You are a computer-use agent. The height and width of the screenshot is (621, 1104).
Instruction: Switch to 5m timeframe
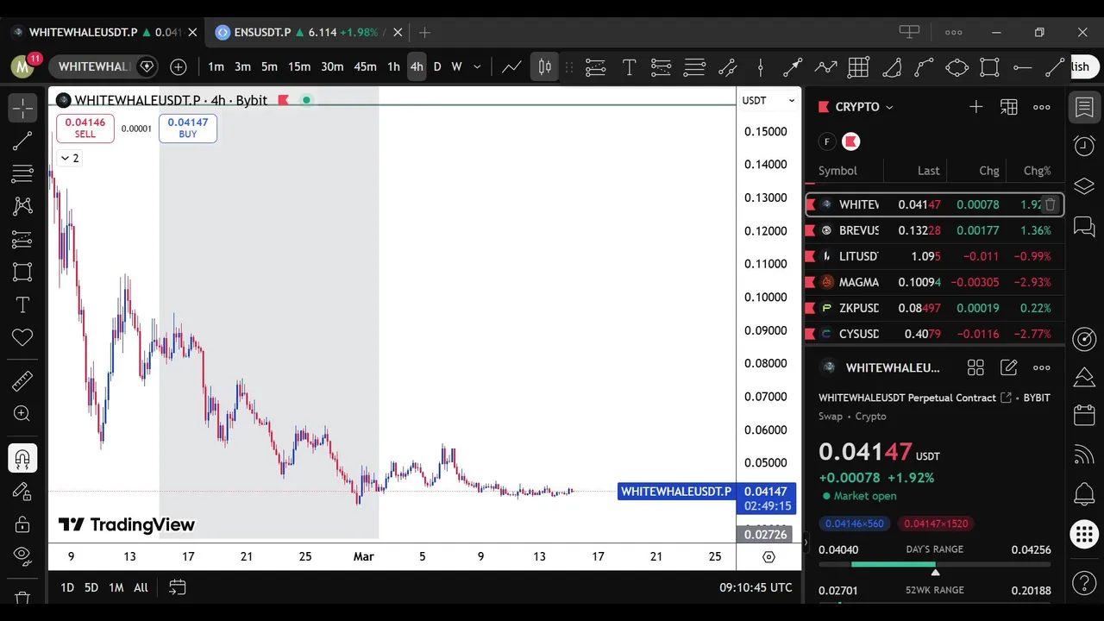[269, 66]
